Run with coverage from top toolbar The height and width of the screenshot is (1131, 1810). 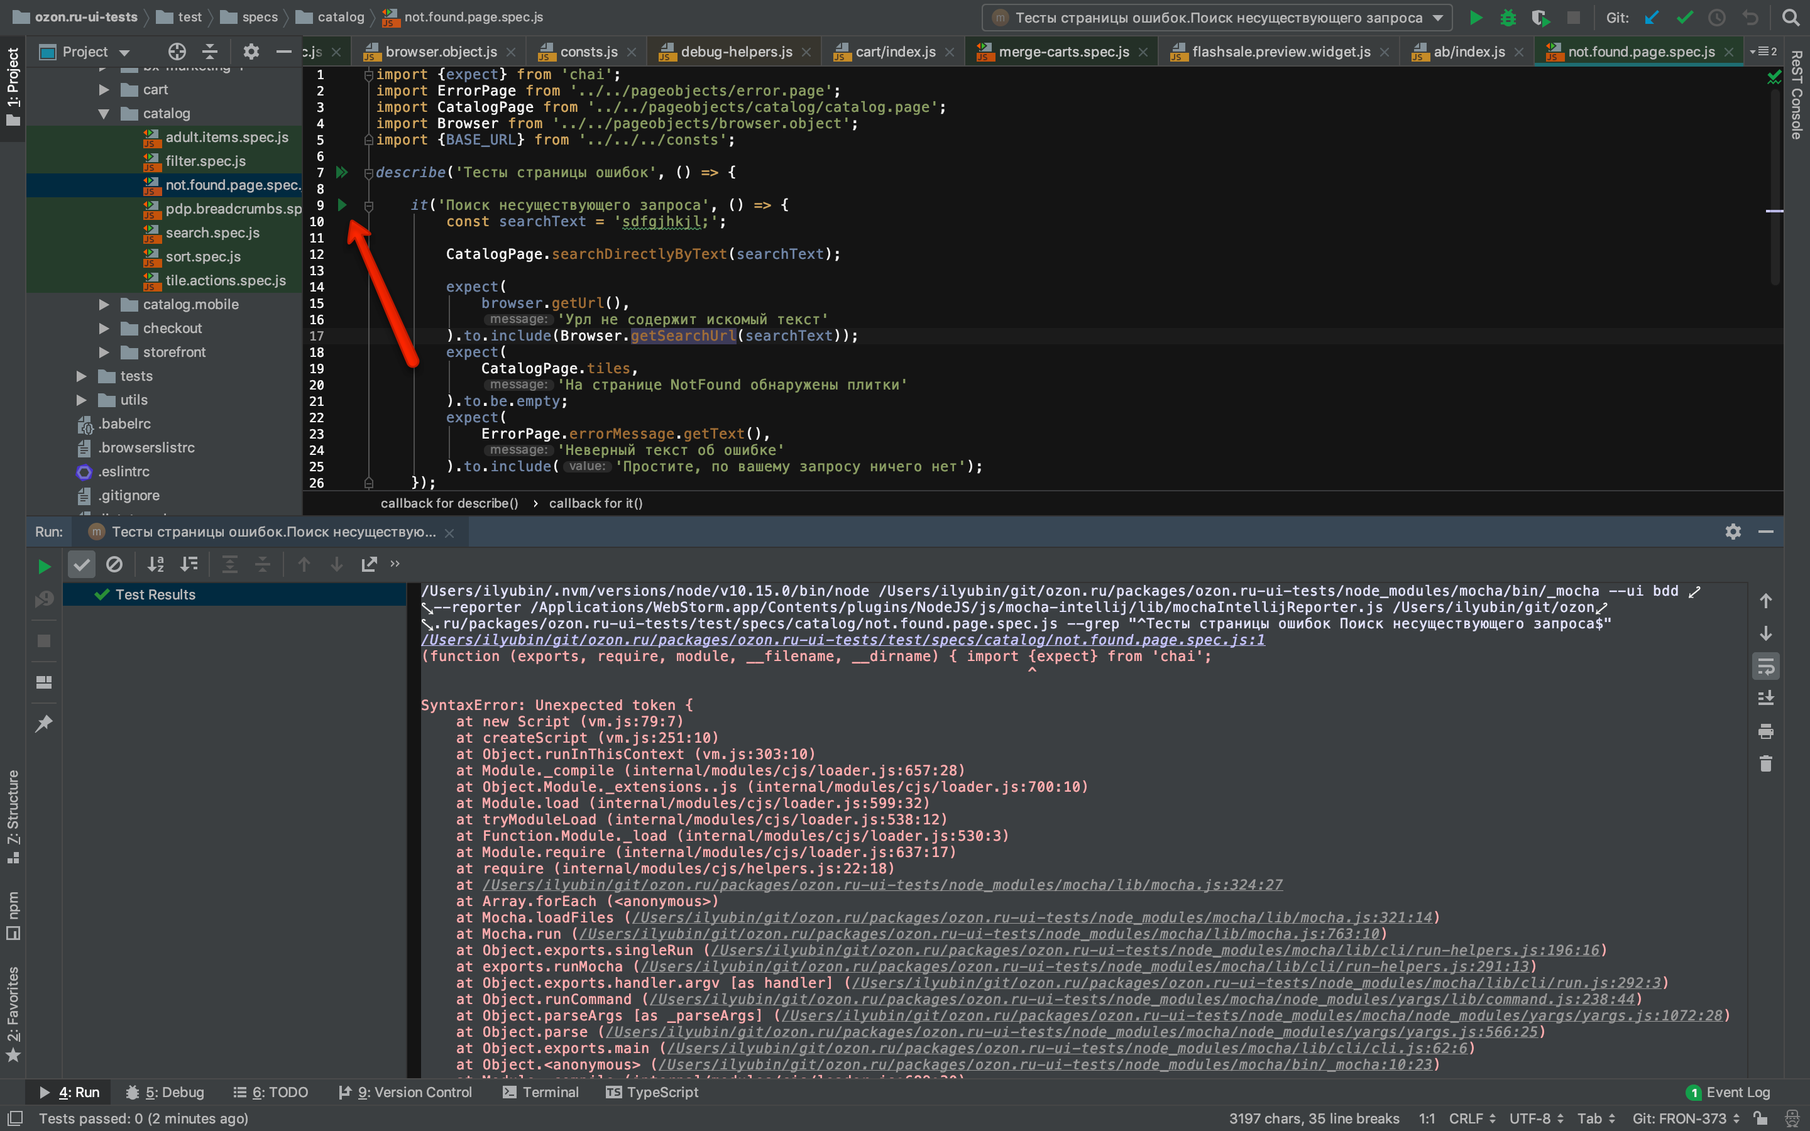[x=1540, y=17]
